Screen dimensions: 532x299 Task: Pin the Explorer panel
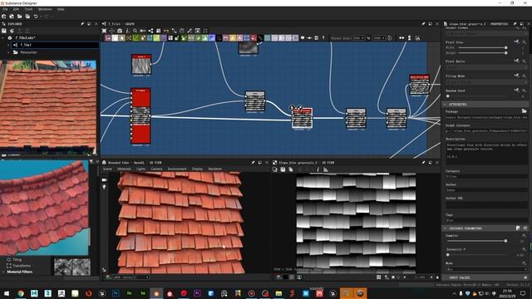82,24
